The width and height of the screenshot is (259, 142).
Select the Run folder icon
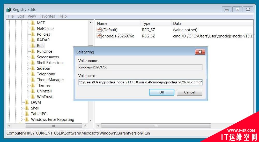(33, 46)
